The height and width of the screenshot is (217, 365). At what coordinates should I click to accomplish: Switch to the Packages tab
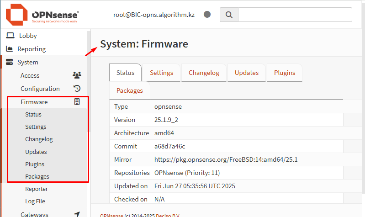pyautogui.click(x=130, y=90)
